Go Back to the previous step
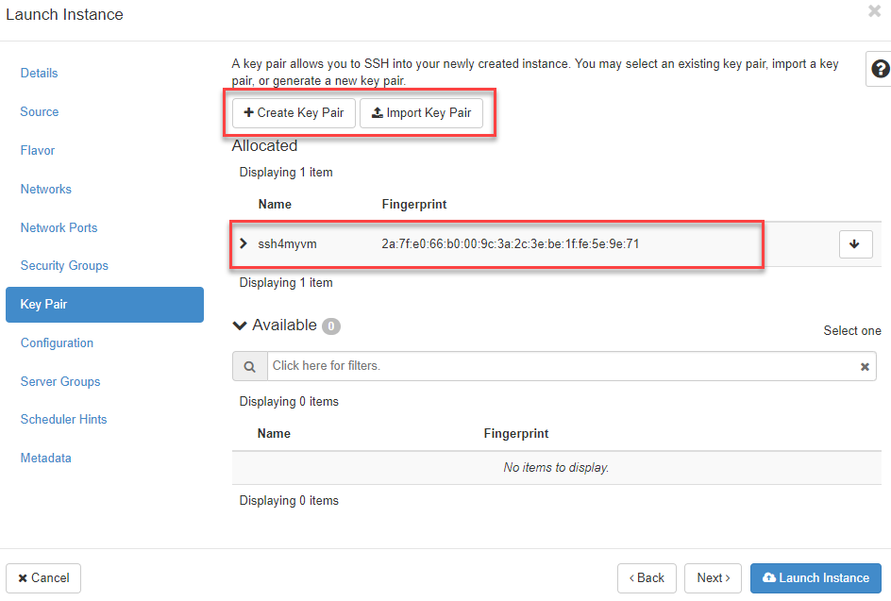Viewport: 891px width, 601px height. click(x=647, y=578)
